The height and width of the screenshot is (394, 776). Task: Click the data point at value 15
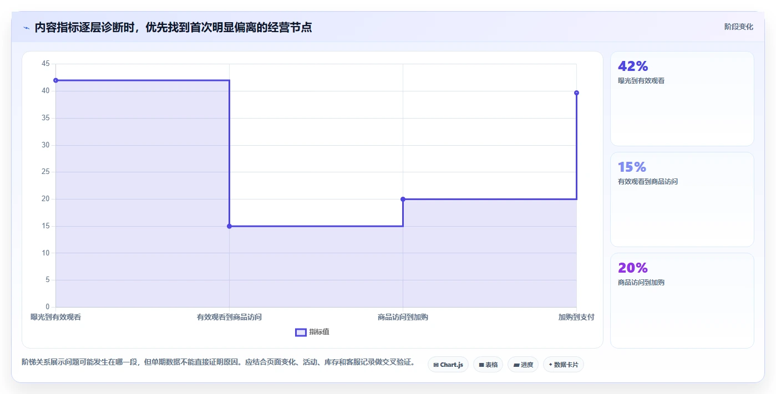tap(229, 226)
